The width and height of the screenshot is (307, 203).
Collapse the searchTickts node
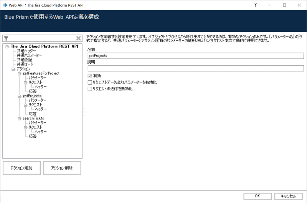(19, 119)
